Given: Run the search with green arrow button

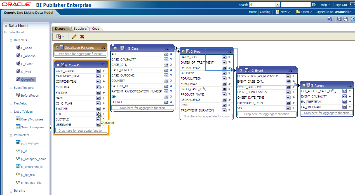Looking at the screenshot, I should [x=314, y=5].
